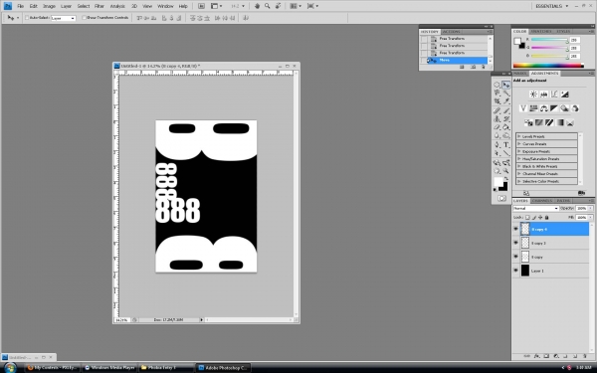Toggle lock image pixels
Image resolution: width=597 pixels, height=373 pixels.
pos(534,217)
